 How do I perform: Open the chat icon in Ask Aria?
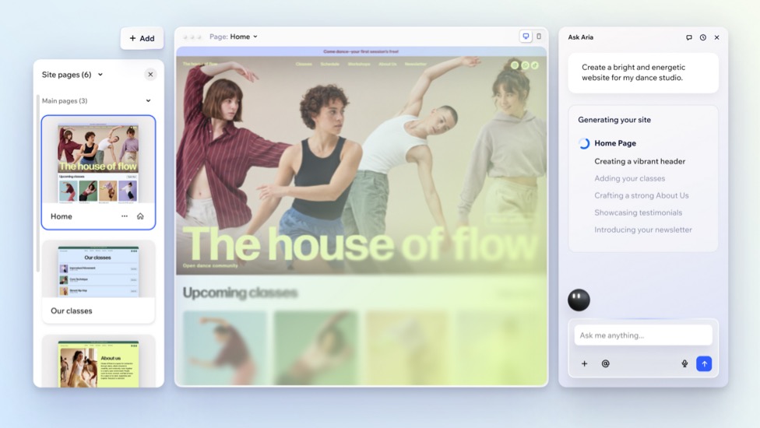tap(688, 37)
